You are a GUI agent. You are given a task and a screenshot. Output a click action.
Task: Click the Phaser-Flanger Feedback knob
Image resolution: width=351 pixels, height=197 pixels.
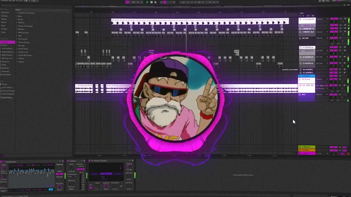click(115, 186)
